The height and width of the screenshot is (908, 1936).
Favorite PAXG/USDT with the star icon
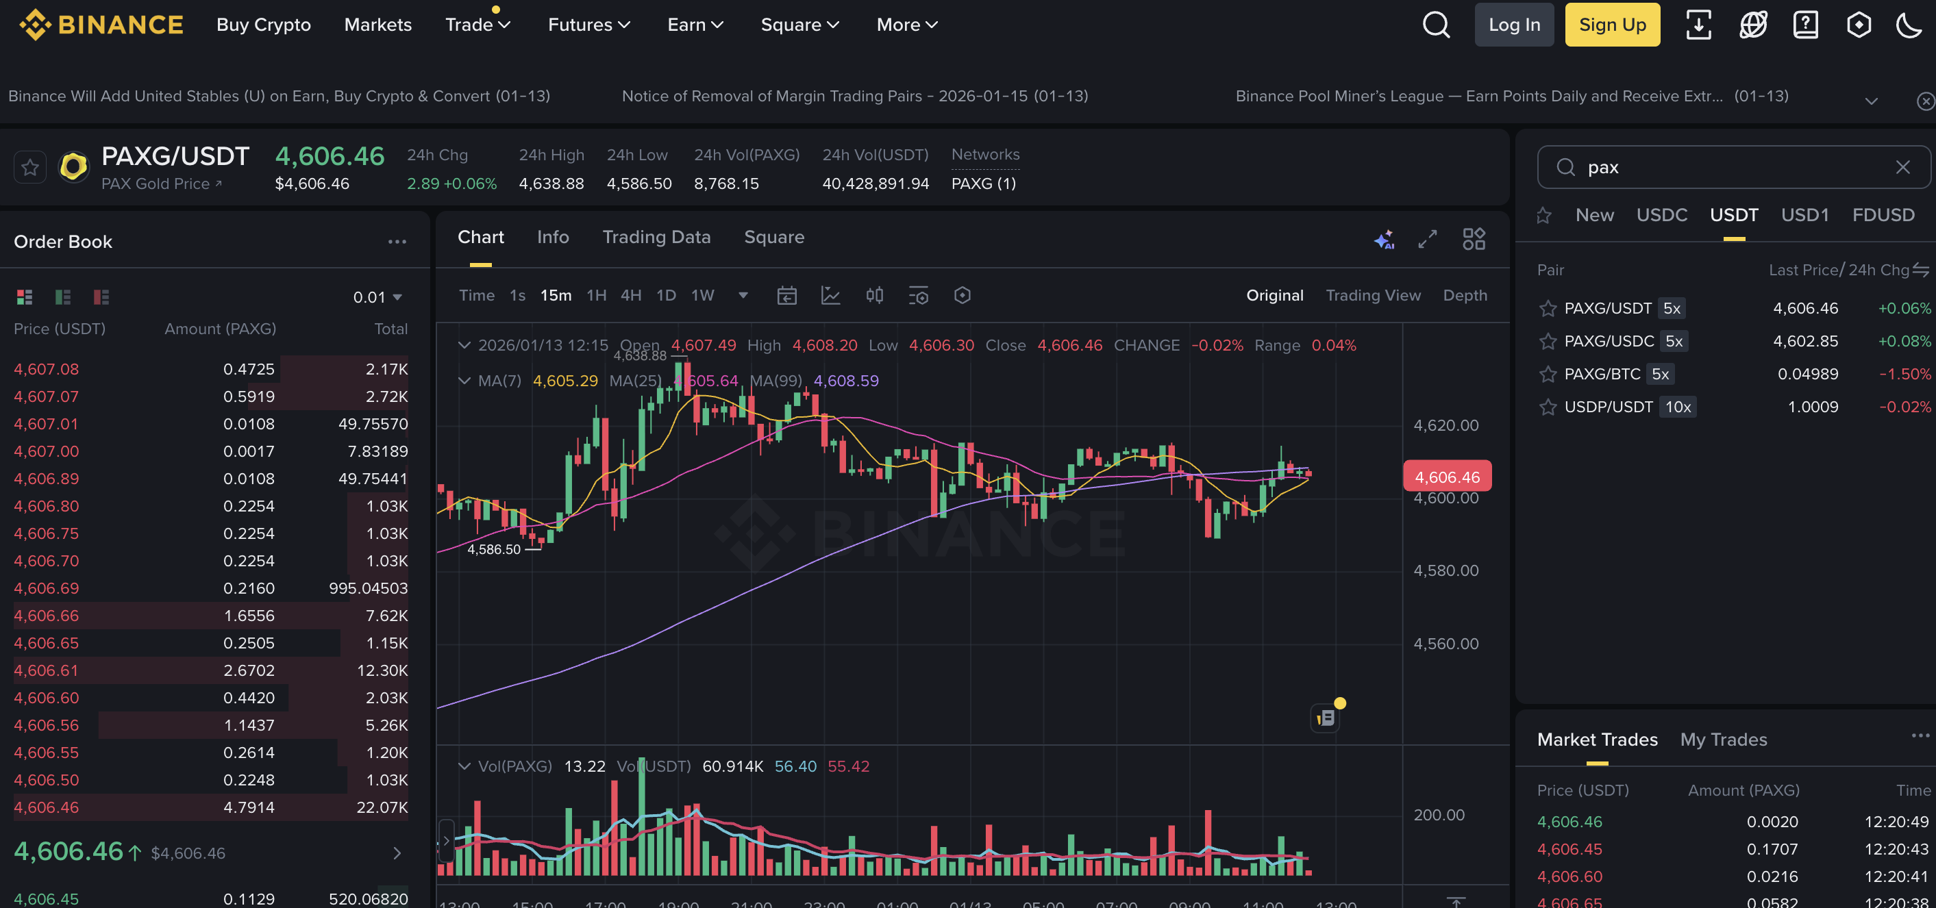click(30, 166)
